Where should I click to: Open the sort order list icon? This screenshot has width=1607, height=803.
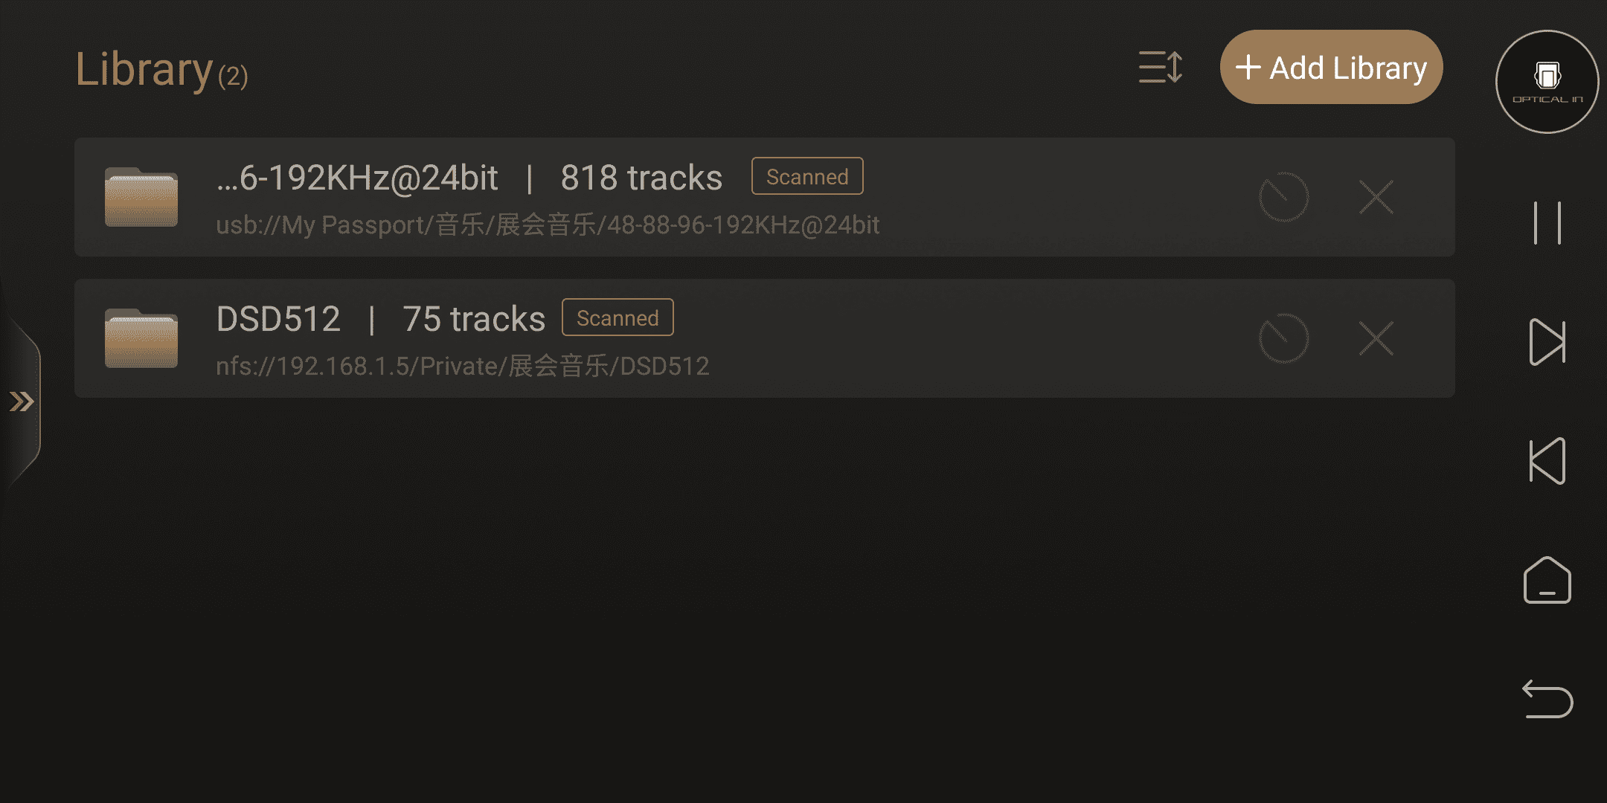(x=1161, y=67)
